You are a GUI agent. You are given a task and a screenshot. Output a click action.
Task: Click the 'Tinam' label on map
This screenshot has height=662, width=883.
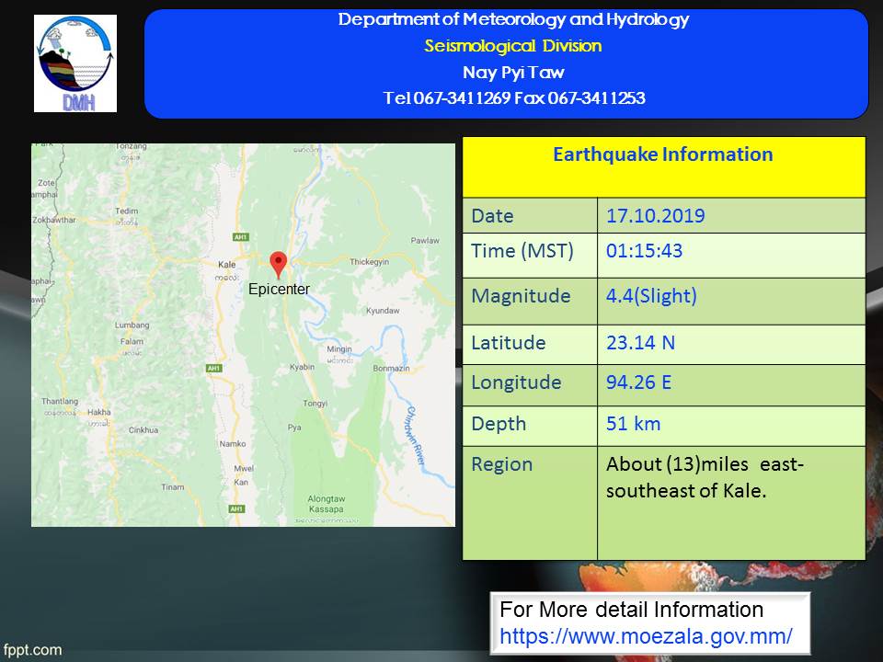coord(172,487)
